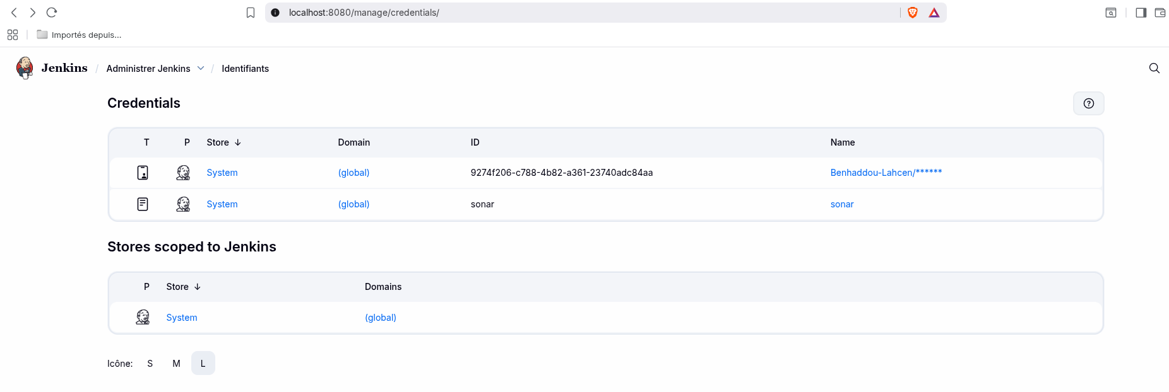
Task: Go forward in browser history
Action: point(33,13)
